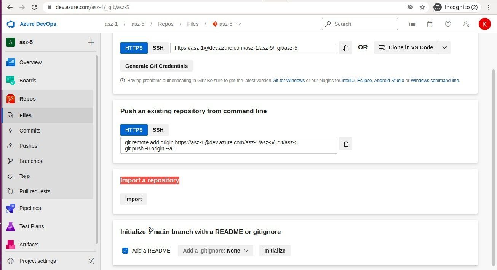
Task: Open the user settings icon
Action: (x=466, y=24)
